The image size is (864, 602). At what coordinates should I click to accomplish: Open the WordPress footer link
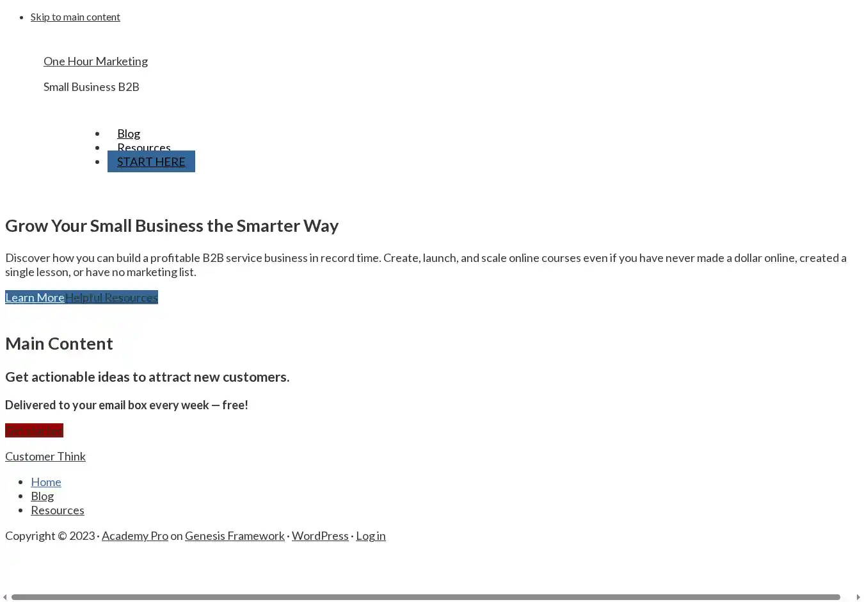(320, 535)
